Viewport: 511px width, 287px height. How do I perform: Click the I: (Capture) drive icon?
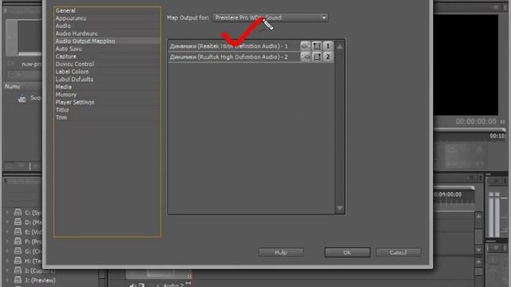tap(18, 270)
